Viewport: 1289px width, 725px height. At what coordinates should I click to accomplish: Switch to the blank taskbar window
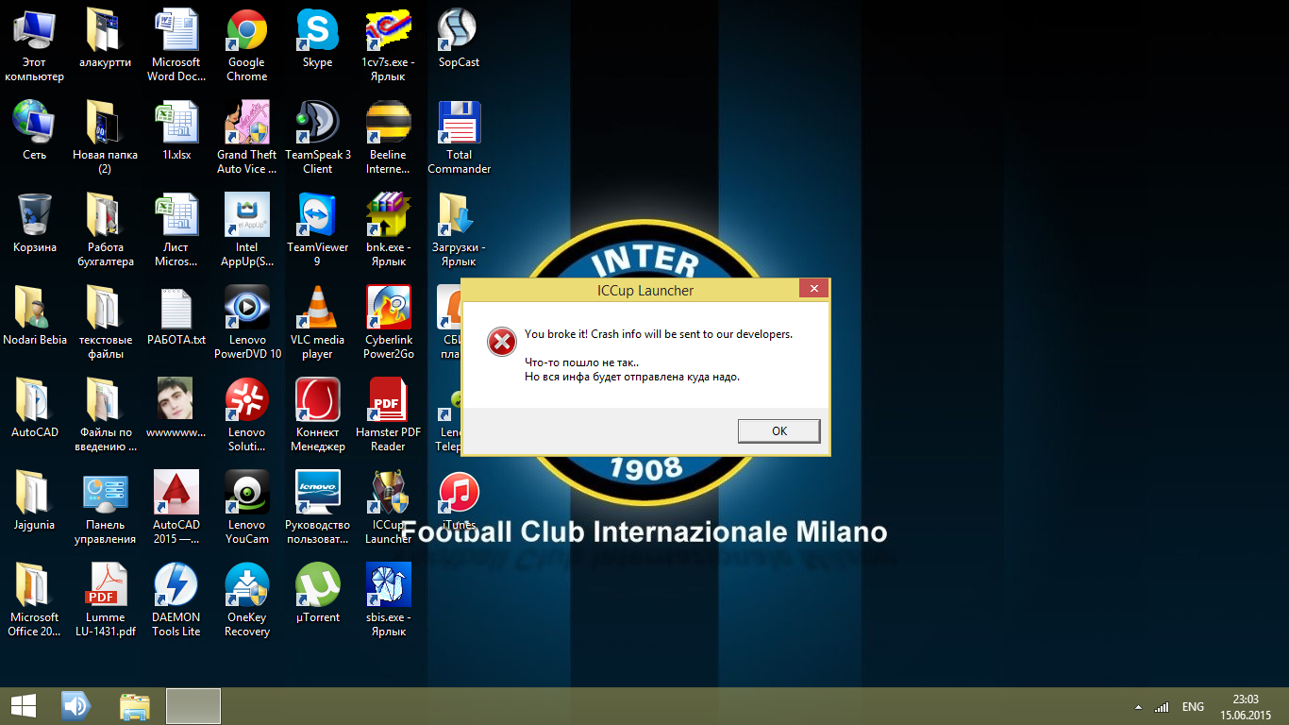pyautogui.click(x=193, y=706)
